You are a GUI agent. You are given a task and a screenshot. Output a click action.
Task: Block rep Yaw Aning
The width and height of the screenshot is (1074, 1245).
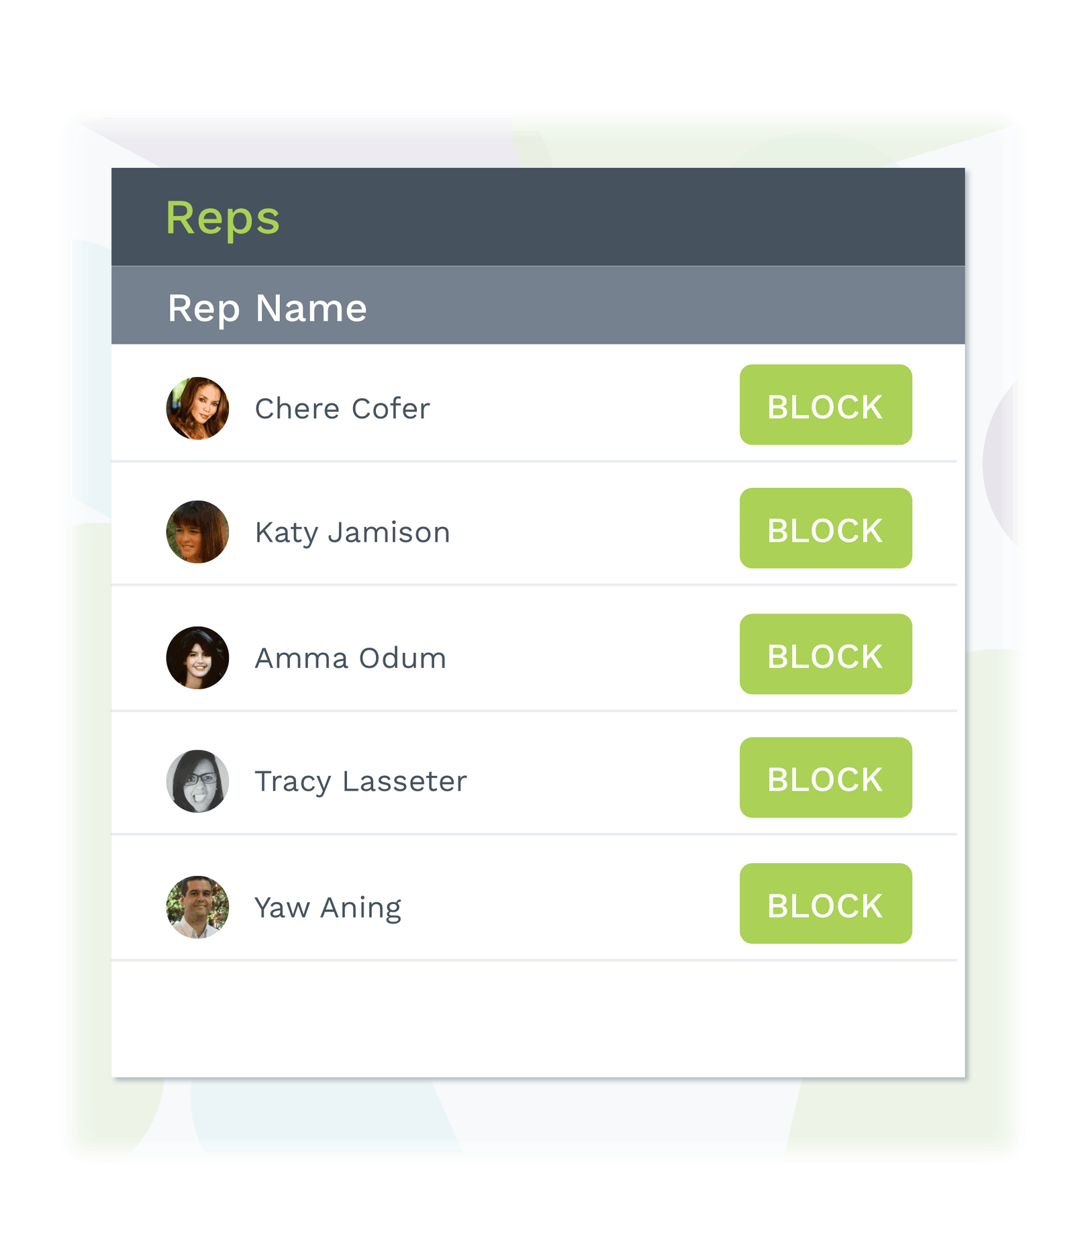(826, 903)
